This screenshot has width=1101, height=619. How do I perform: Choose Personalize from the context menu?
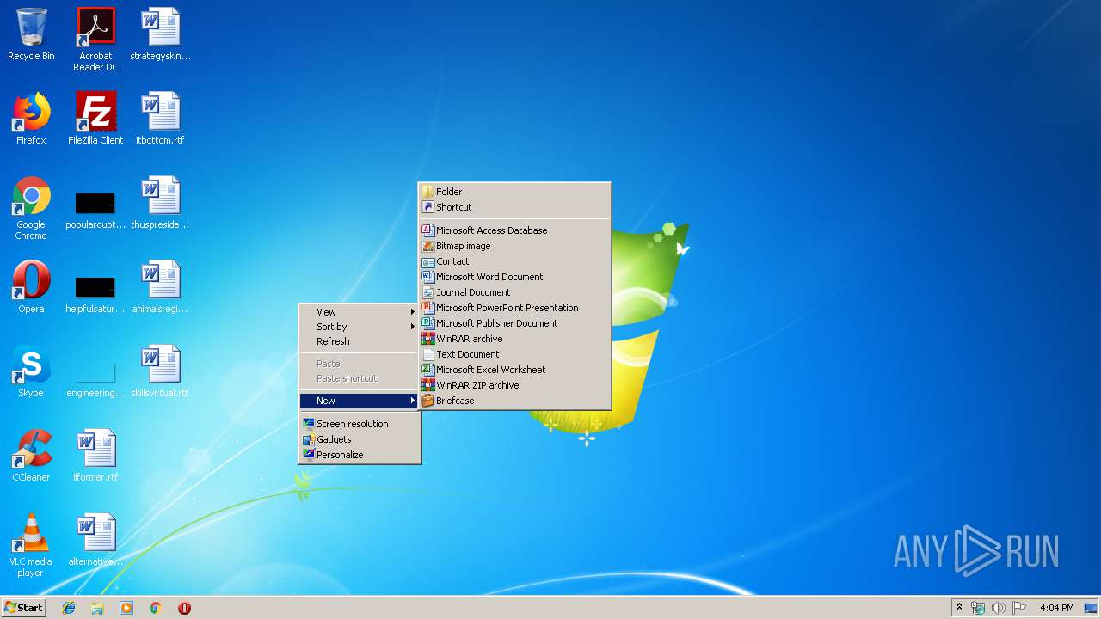pyautogui.click(x=360, y=455)
